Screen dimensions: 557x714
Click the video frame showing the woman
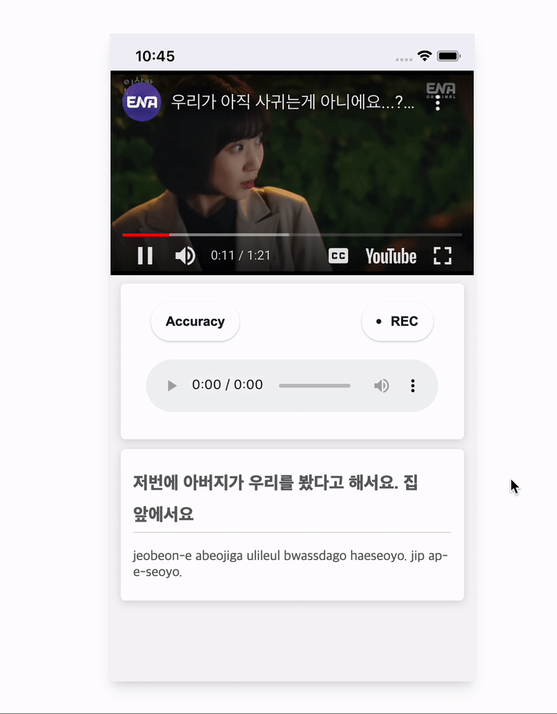point(292,173)
